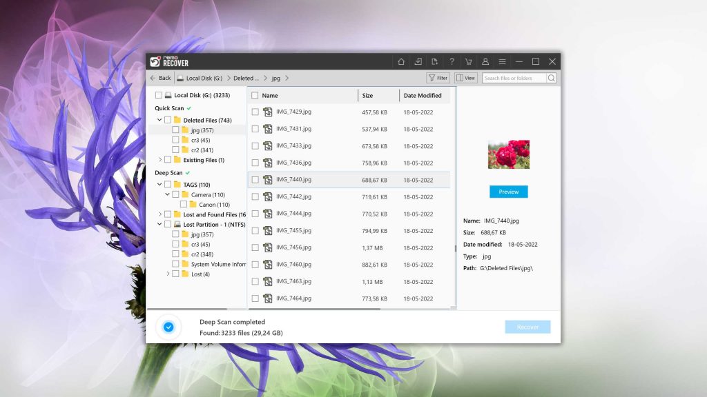The height and width of the screenshot is (397, 707).
Task: Click the horizontal scrollbar under the file list
Action: point(314,309)
